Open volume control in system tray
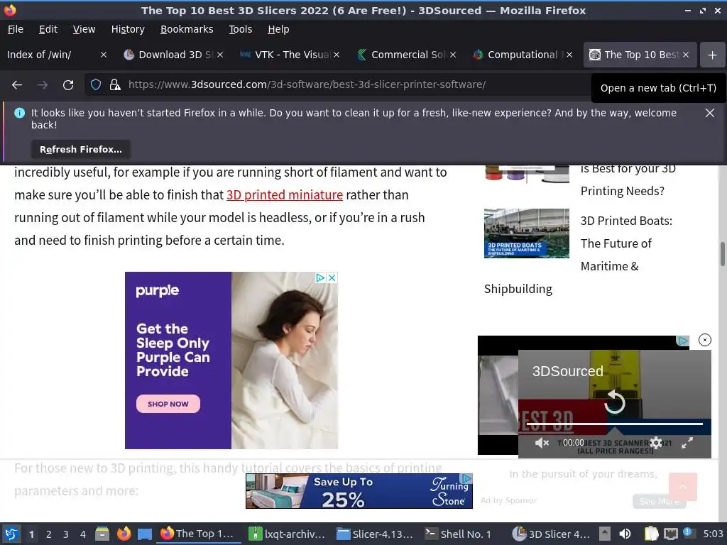Viewport: 727px width, 545px height. pos(625,534)
